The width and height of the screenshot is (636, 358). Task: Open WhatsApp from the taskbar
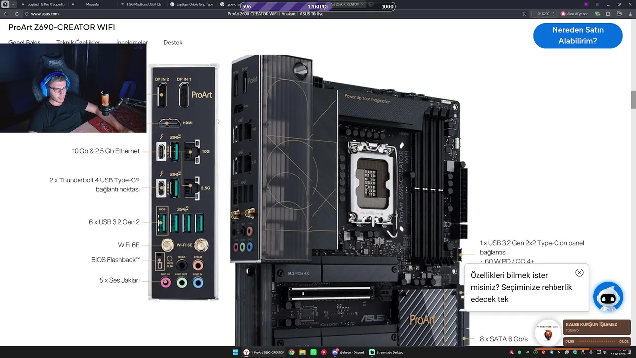pyautogui.click(x=313, y=352)
